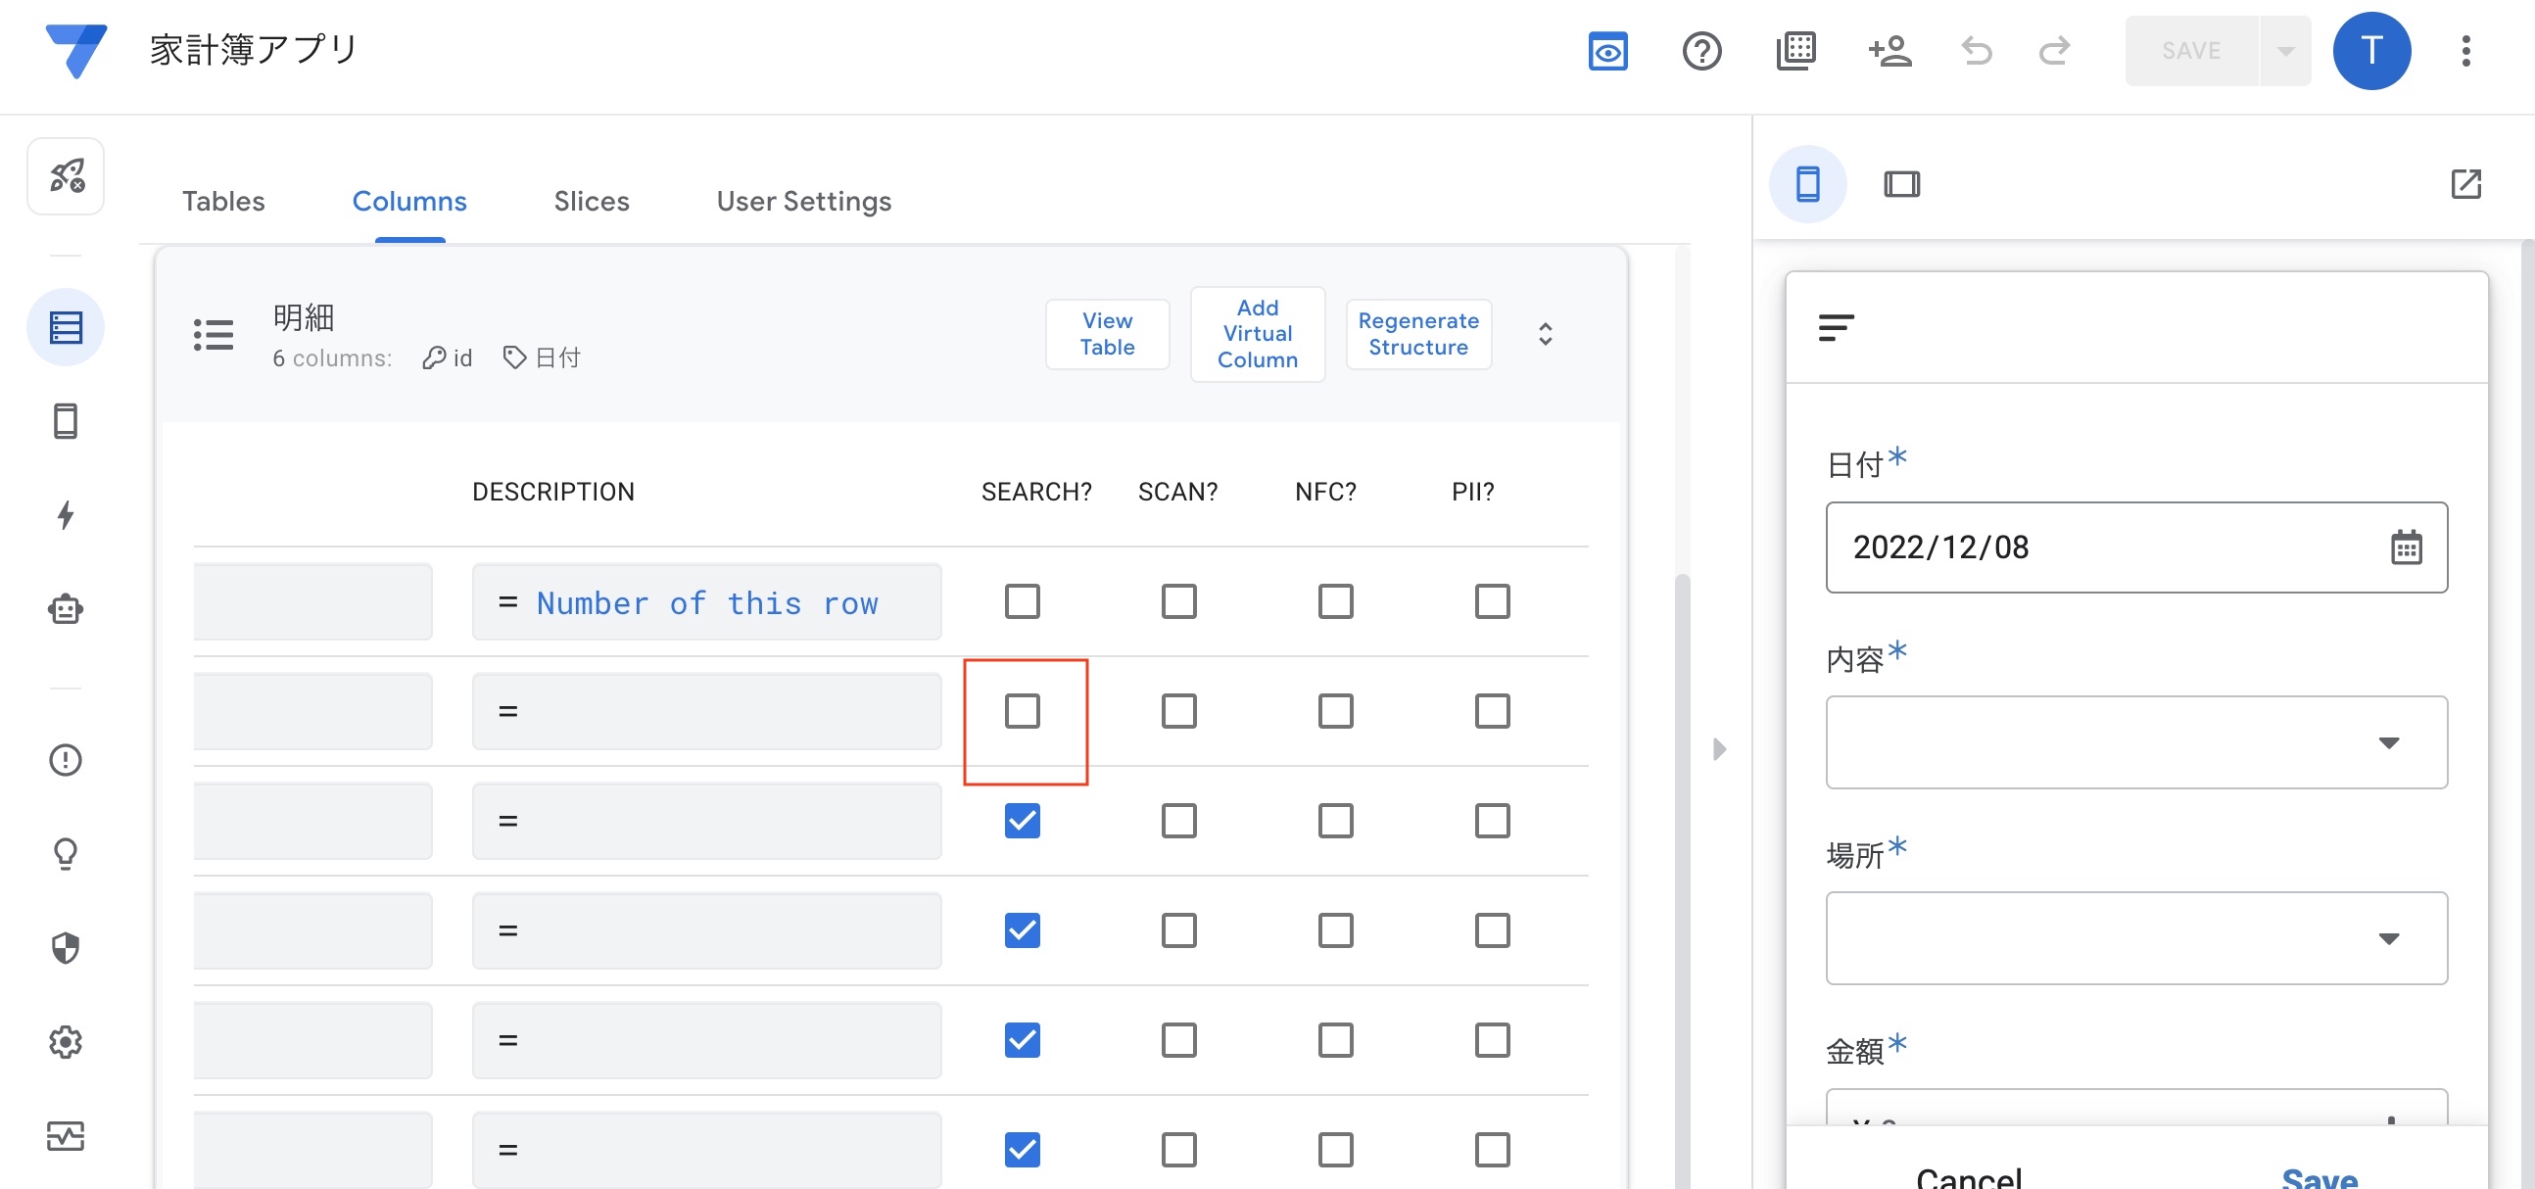
Task: Click the Add Virtual Column button
Action: pos(1257,334)
